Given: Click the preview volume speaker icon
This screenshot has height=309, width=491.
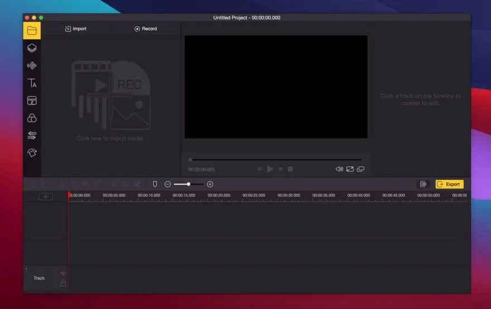Looking at the screenshot, I should [339, 169].
